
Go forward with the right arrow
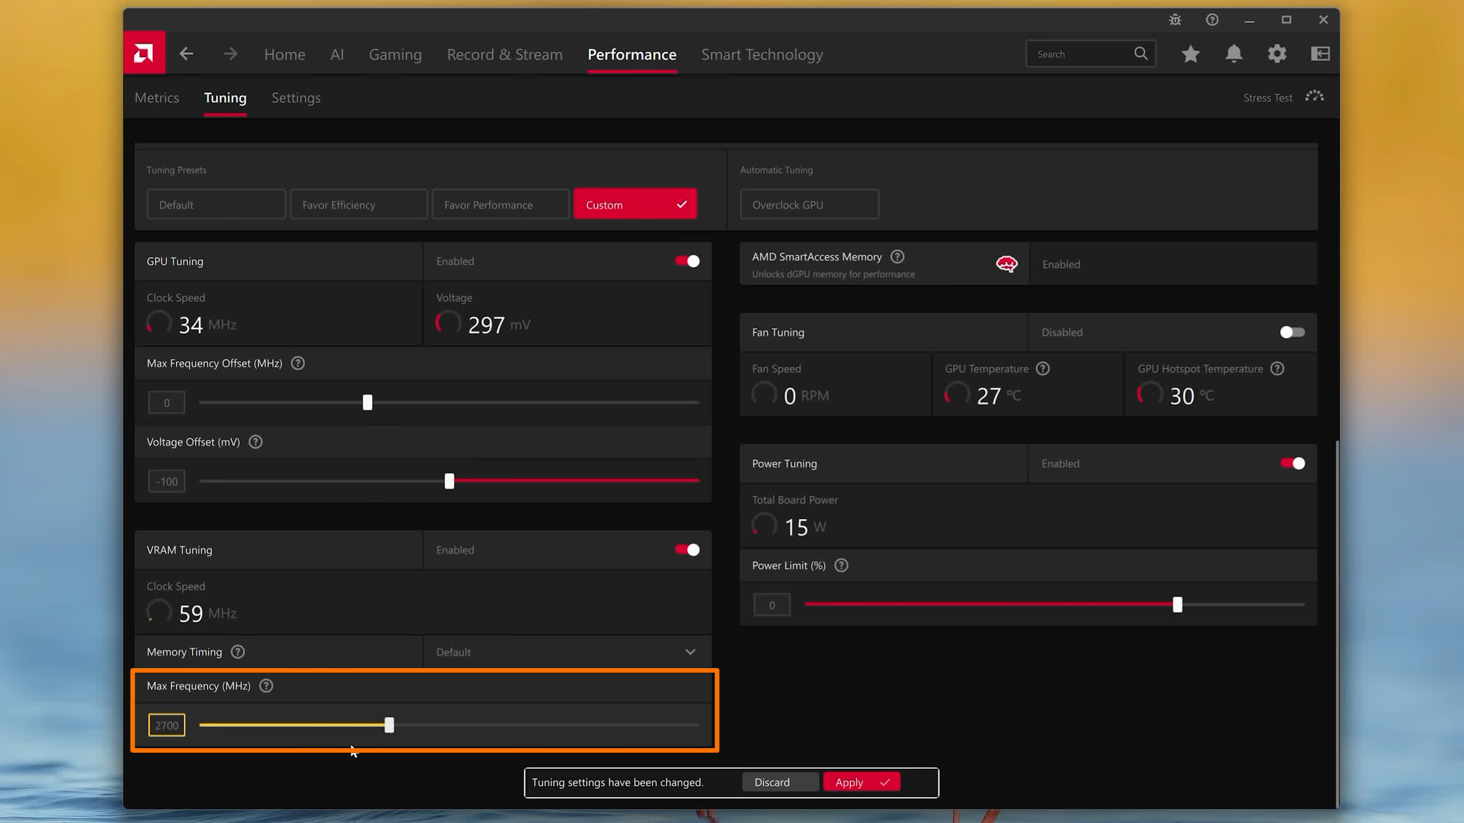pos(230,54)
